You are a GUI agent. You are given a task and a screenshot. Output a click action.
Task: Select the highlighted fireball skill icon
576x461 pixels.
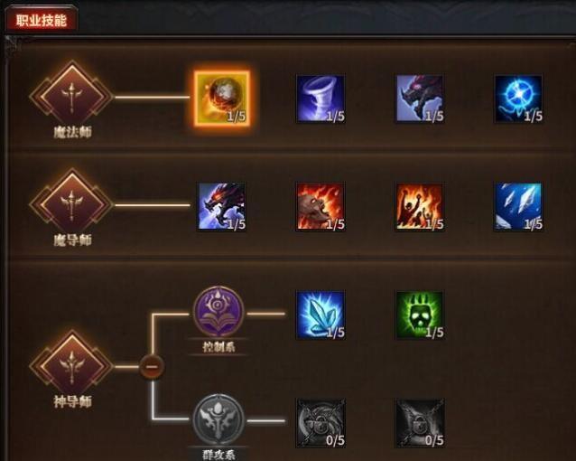(x=222, y=99)
